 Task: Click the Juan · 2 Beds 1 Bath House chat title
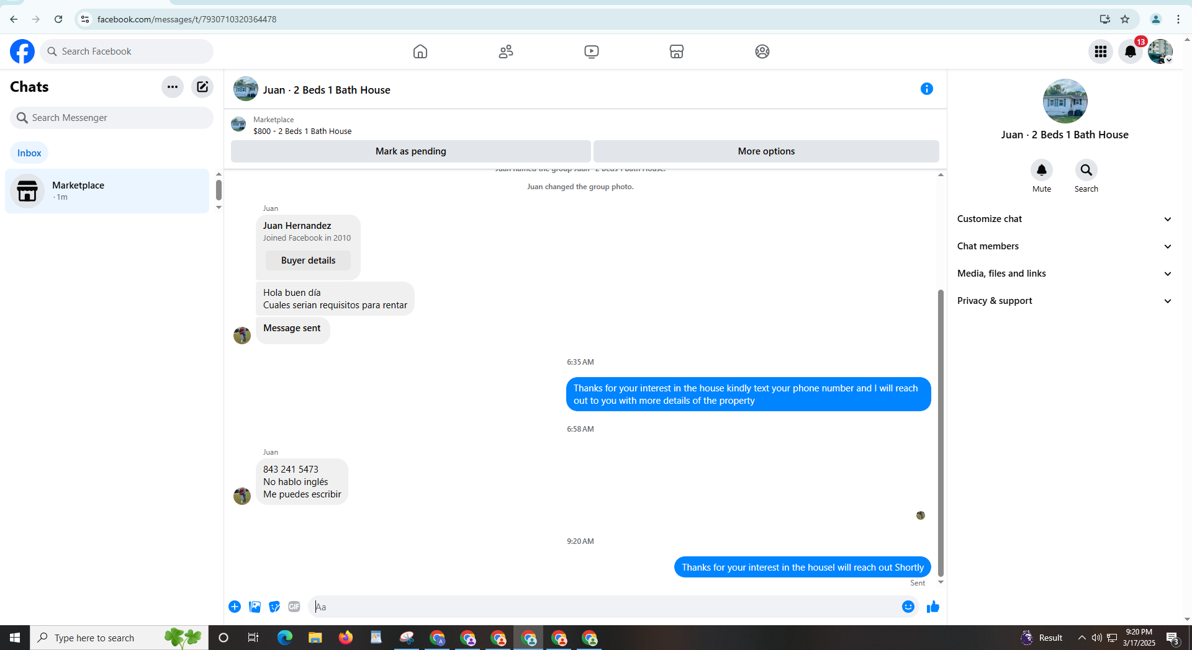[x=327, y=90]
